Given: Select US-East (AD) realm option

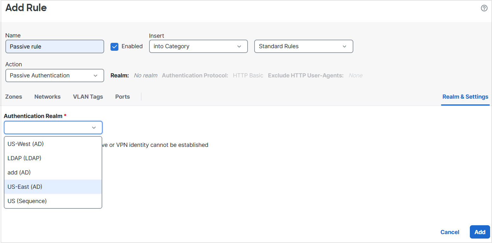Looking at the screenshot, I should point(25,187).
